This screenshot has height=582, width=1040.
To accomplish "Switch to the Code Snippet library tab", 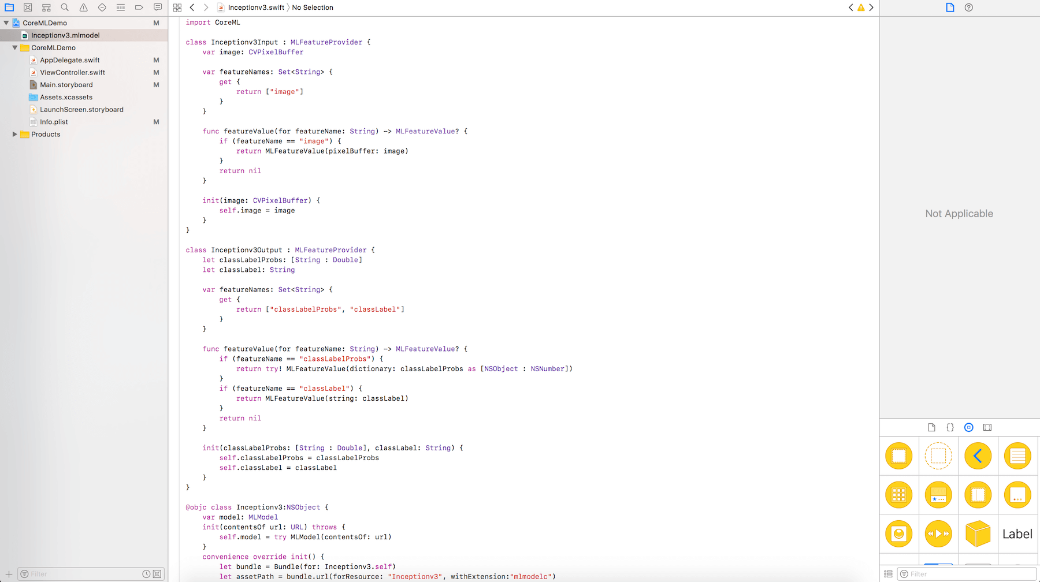I will pos(950,427).
